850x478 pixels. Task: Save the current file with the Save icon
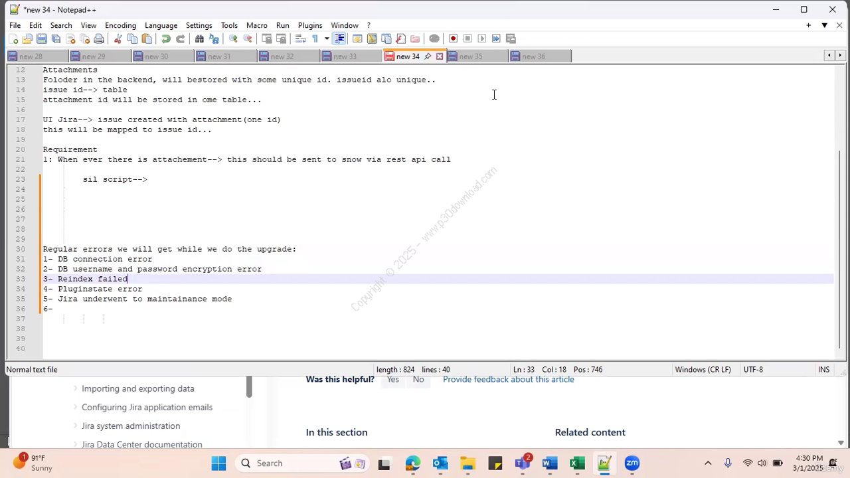41,39
